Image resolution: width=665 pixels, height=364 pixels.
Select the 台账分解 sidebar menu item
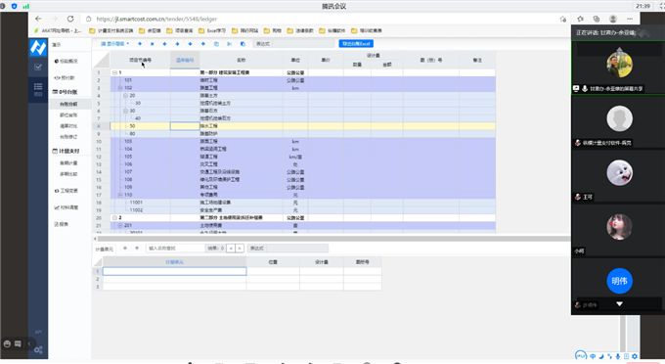click(x=68, y=104)
